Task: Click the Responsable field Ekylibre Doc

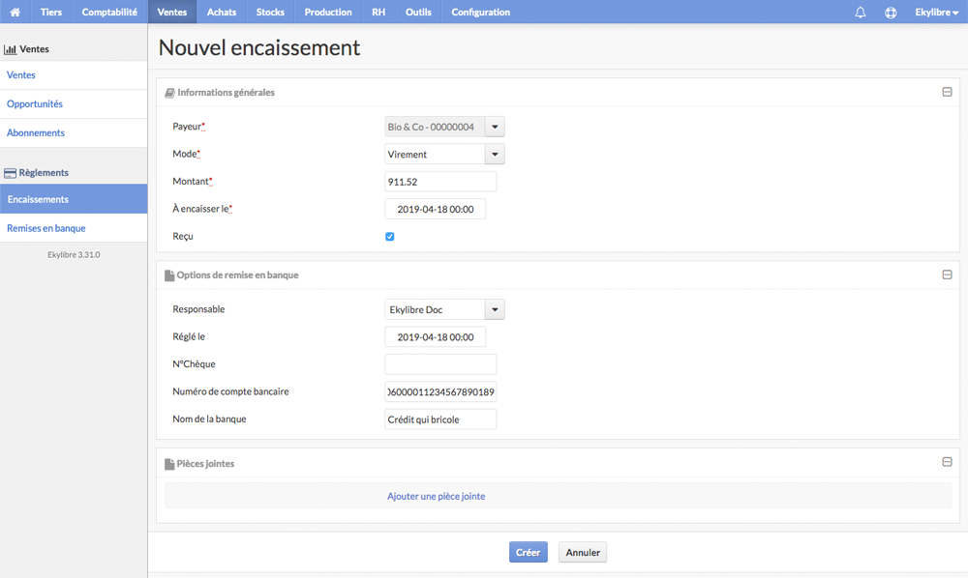Action: [435, 309]
